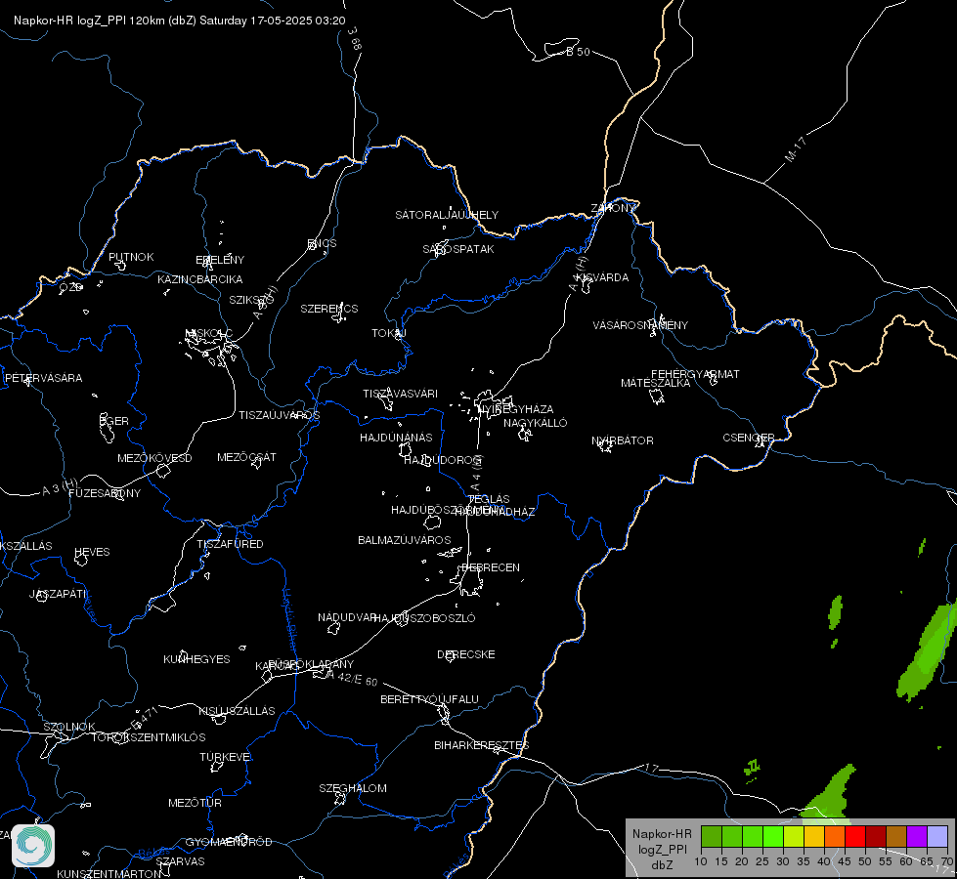This screenshot has width=957, height=879.
Task: Select the SÁROSPATAK label
Action: coord(458,249)
